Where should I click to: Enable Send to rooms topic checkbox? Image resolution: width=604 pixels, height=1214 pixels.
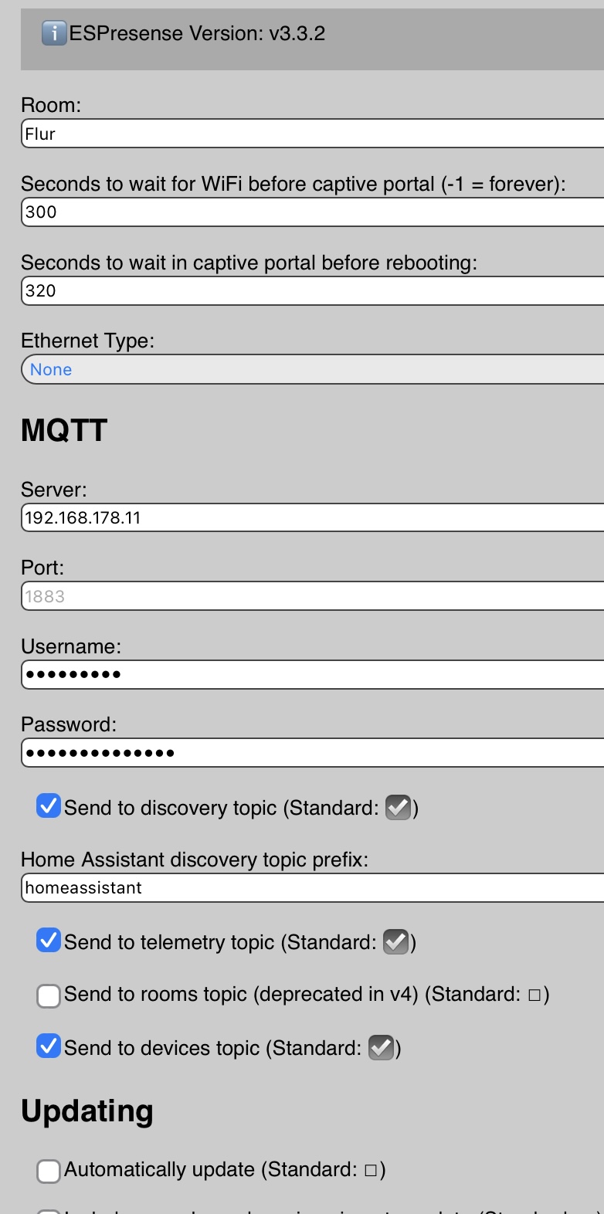click(49, 995)
